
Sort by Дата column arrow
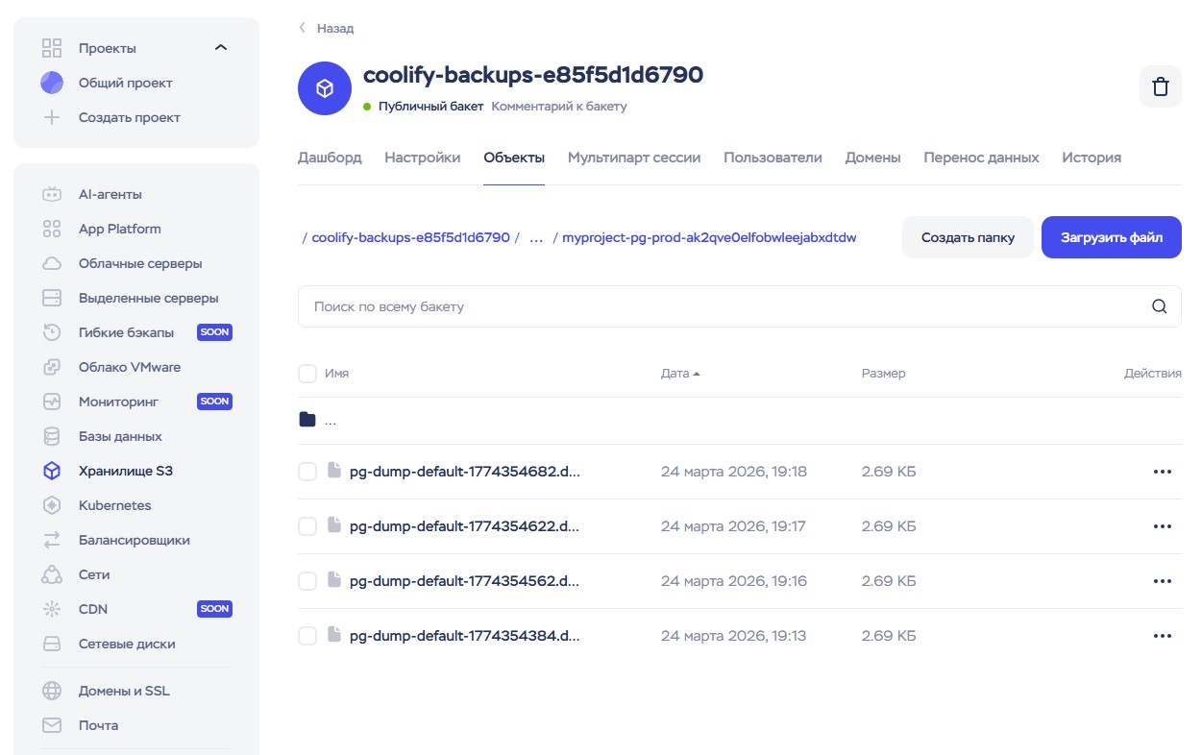697,374
